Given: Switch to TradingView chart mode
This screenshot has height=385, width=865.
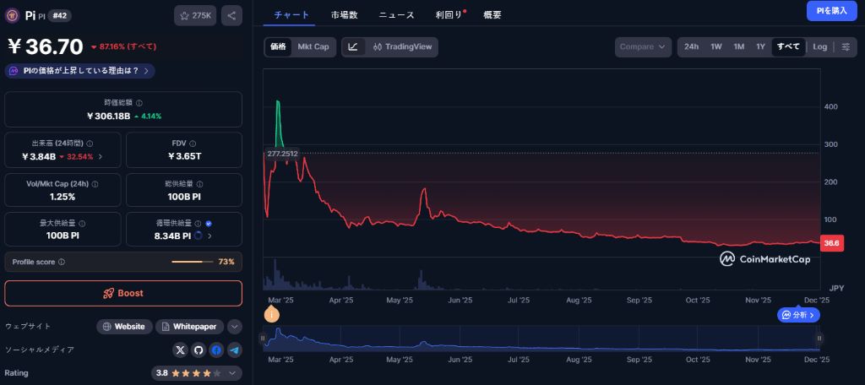Looking at the screenshot, I should (402, 46).
